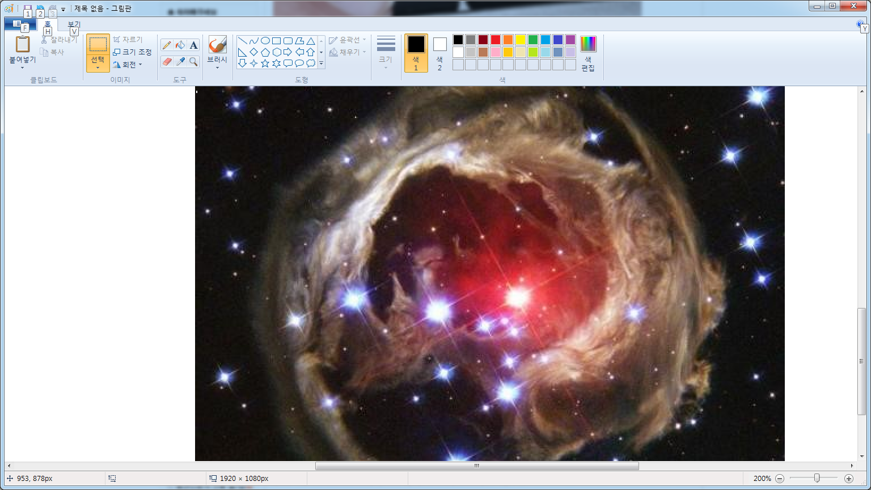Choose the Down arrow shape
Viewport: 871px width, 490px height.
tap(242, 63)
